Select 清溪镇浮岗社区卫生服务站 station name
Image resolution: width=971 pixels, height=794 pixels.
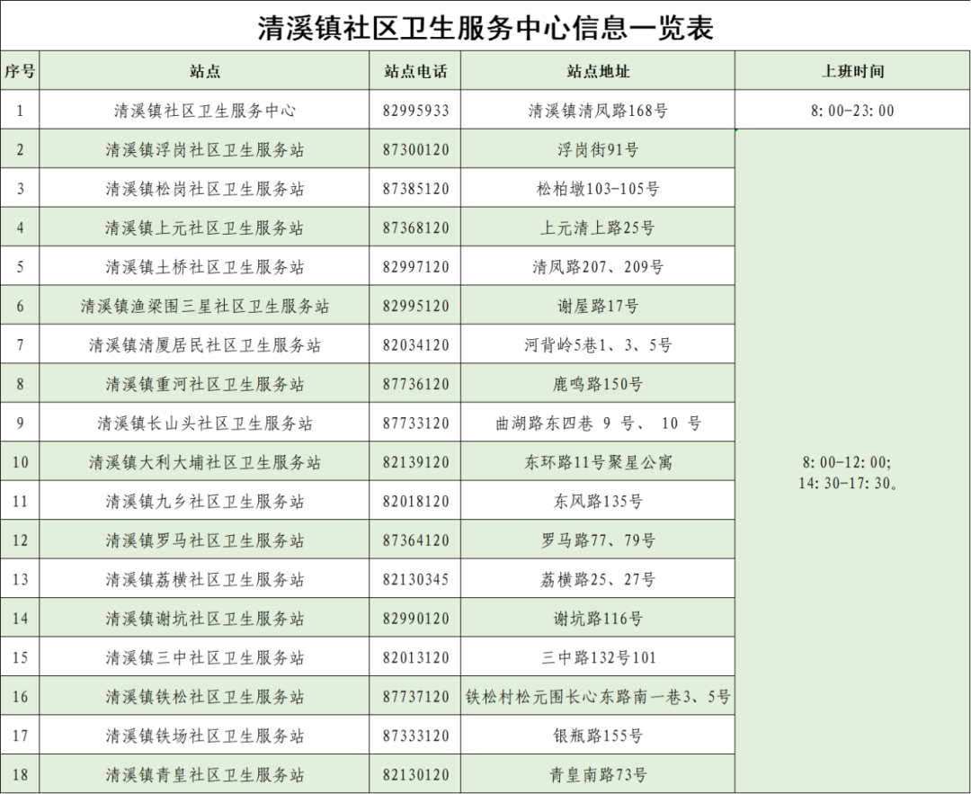coord(205,149)
